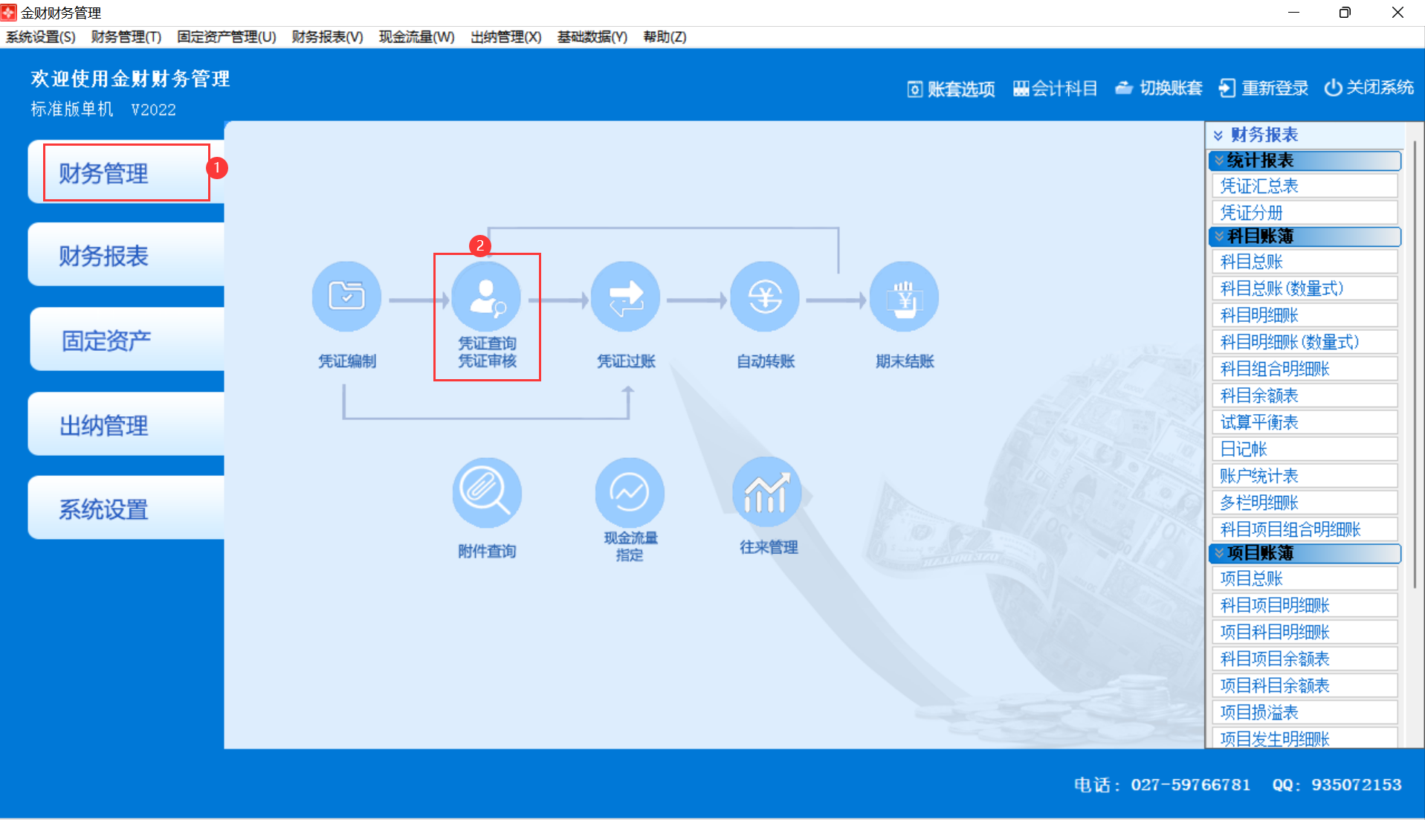Open the 科目项目明细账 report

[1305, 605]
